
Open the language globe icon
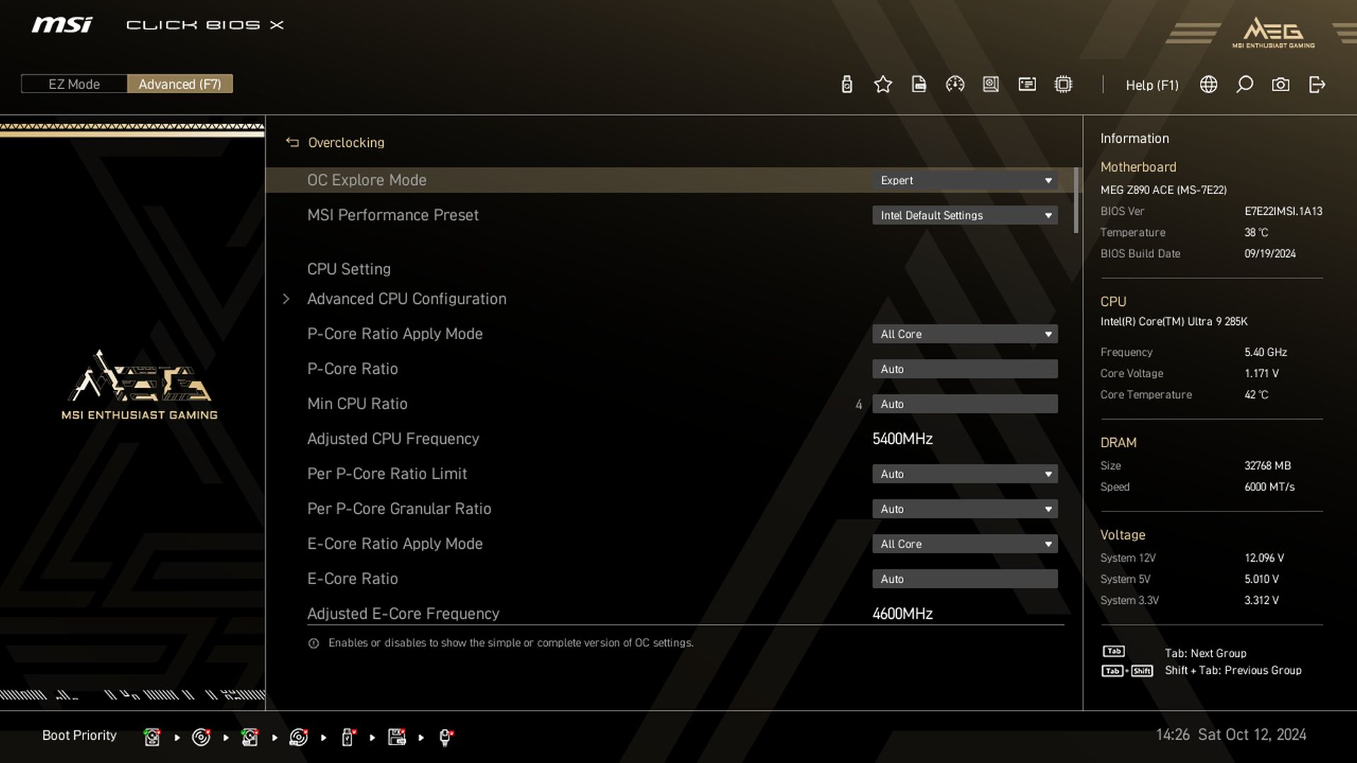pos(1209,85)
